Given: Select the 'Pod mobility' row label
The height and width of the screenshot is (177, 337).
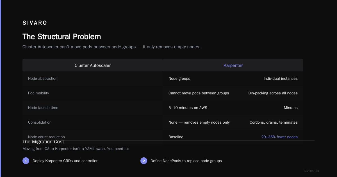Looking at the screenshot, I should coord(38,93).
